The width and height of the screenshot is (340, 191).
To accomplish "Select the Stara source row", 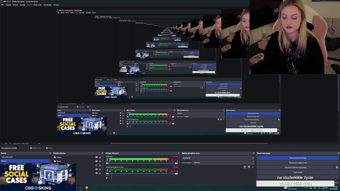I will pos(74,161).
